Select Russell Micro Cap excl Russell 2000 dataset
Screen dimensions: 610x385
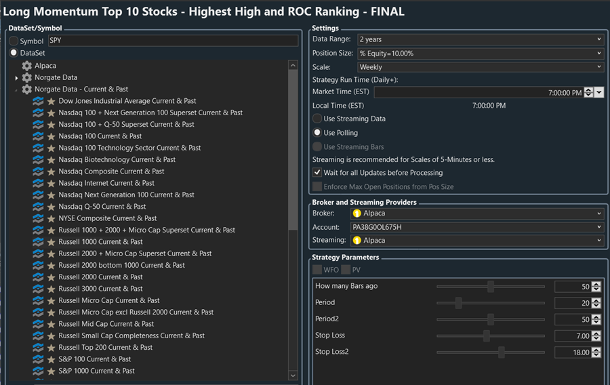coord(136,312)
